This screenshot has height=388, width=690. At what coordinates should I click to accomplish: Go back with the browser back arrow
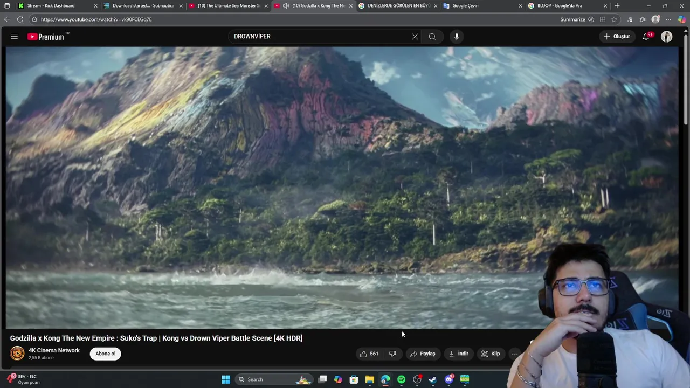coord(6,19)
